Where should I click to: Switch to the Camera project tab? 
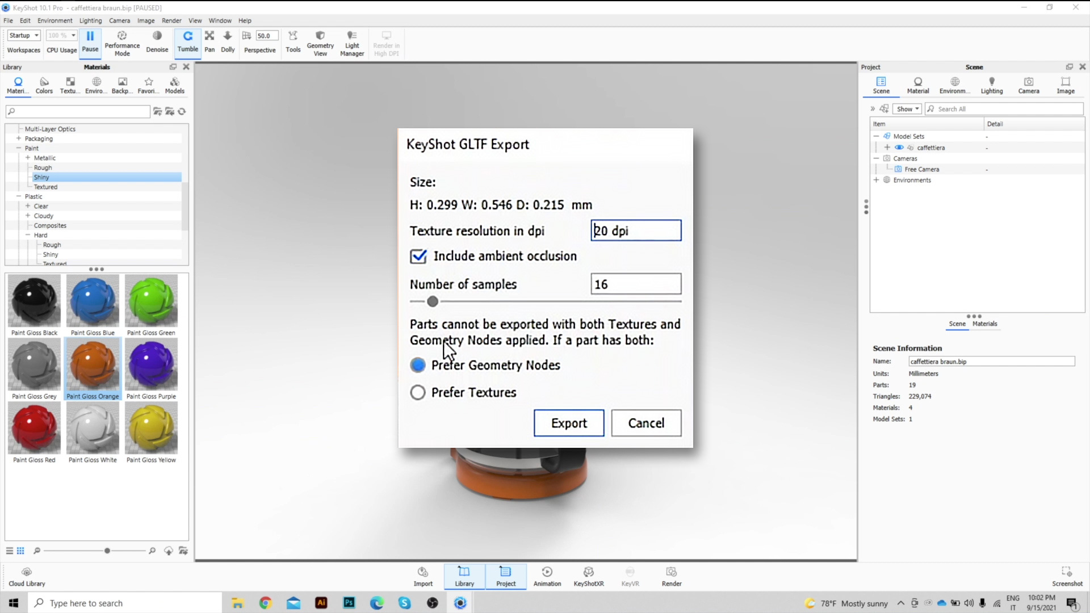click(x=1029, y=86)
